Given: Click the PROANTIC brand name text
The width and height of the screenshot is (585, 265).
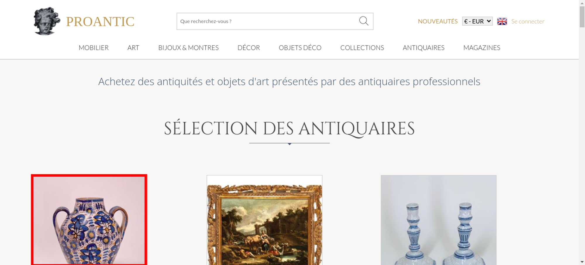Looking at the screenshot, I should point(100,22).
